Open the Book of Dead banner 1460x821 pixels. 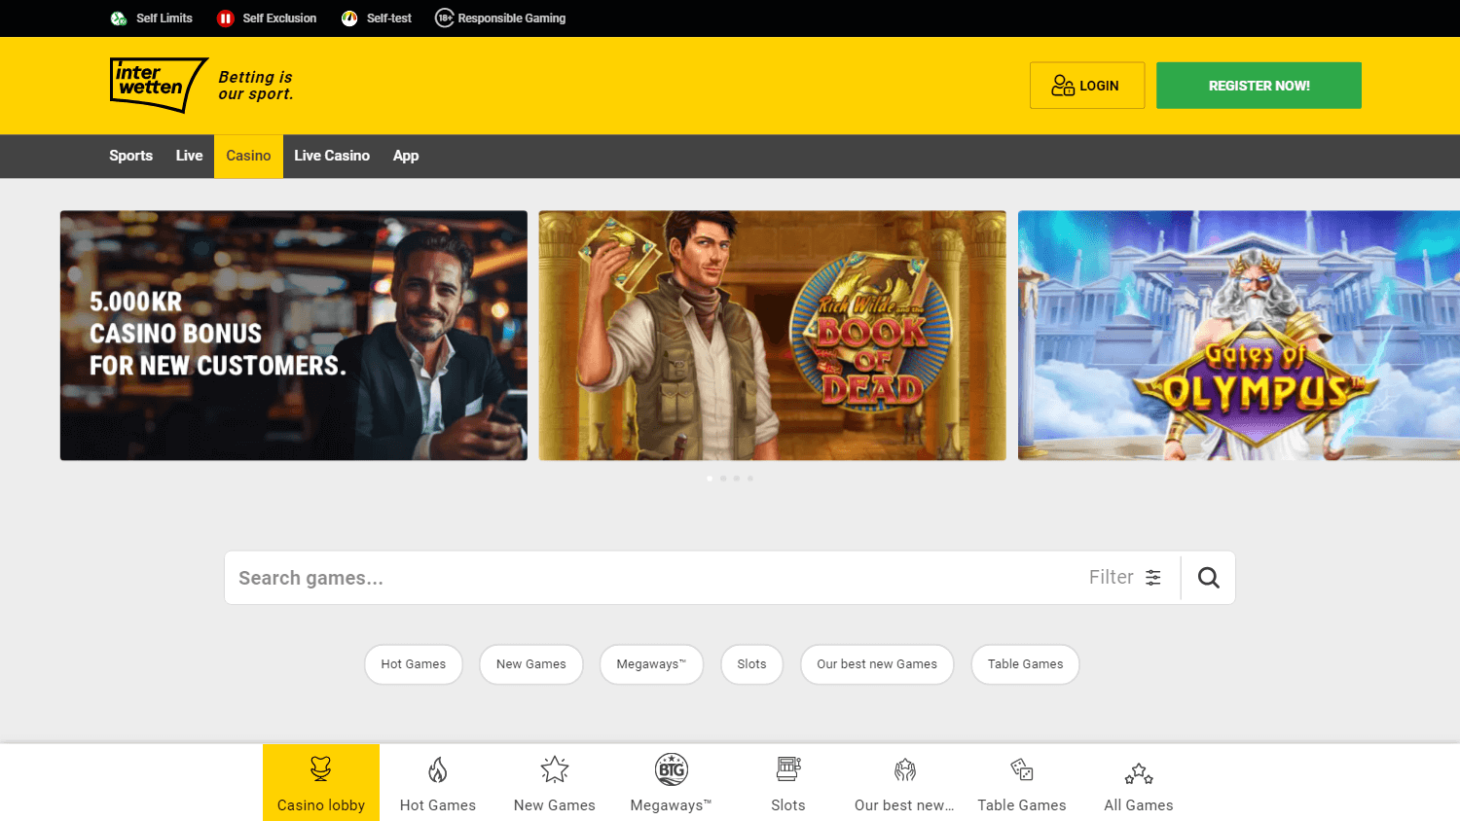773,336
